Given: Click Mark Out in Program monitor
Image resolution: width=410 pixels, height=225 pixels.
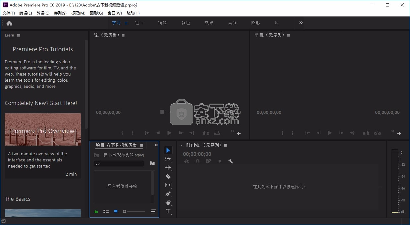Looking at the screenshot, I should tap(293, 133).
